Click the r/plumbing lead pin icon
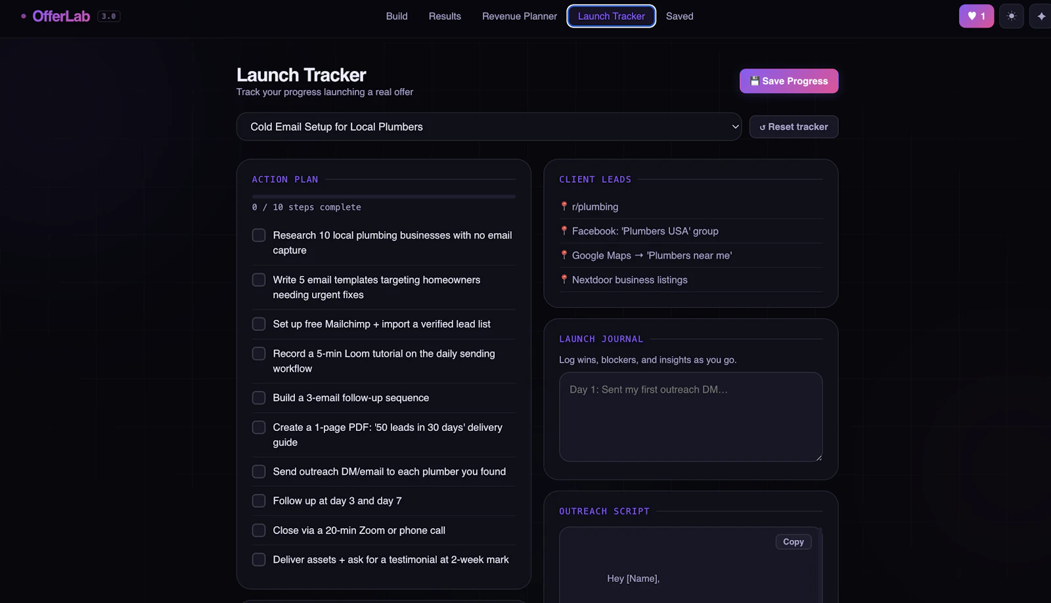The image size is (1051, 603). pyautogui.click(x=564, y=206)
